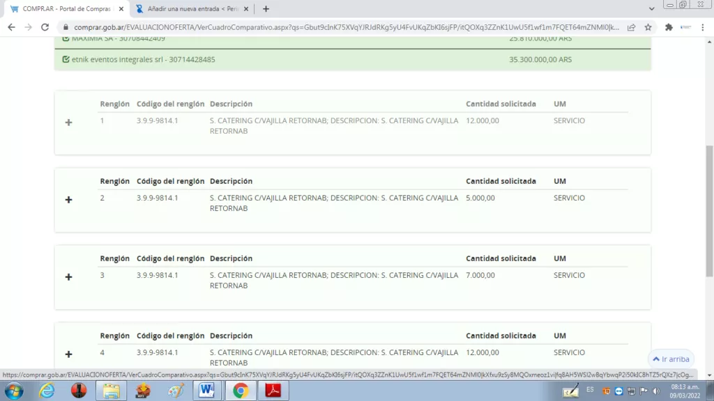
Task: Open Chrome's three-dot menu
Action: point(704,27)
